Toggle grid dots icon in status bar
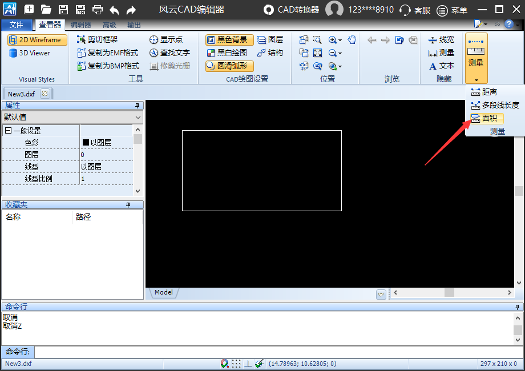Image resolution: width=525 pixels, height=371 pixels. (236, 364)
